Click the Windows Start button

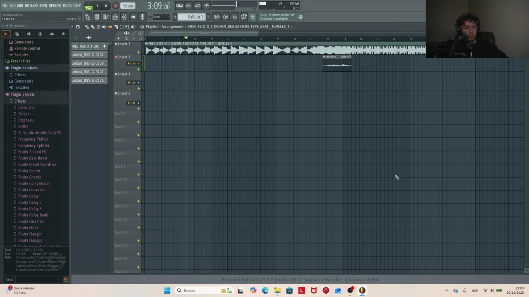click(167, 290)
